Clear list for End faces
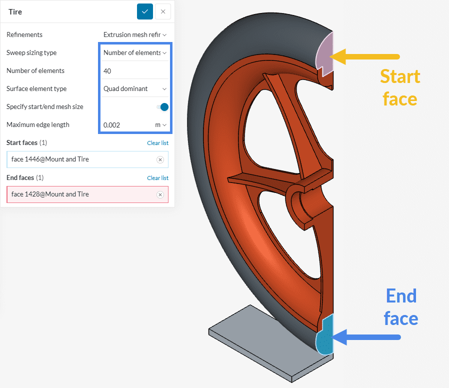Viewport: 449px width, 388px height. point(157,178)
